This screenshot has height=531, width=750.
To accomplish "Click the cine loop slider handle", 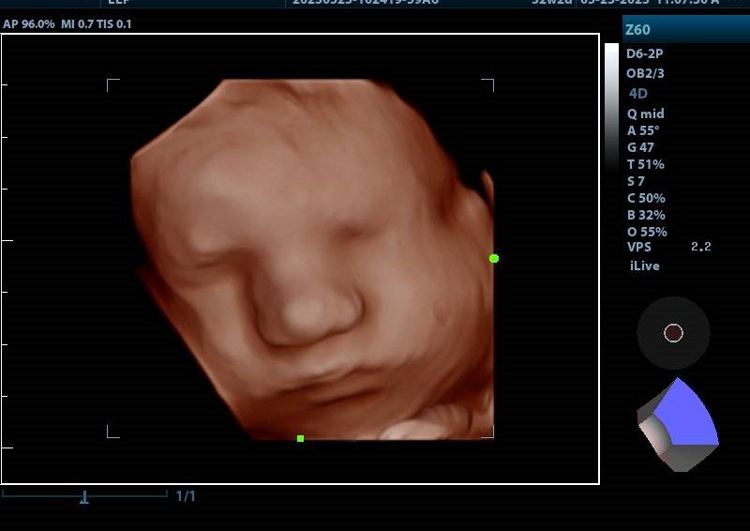I will 84,497.
